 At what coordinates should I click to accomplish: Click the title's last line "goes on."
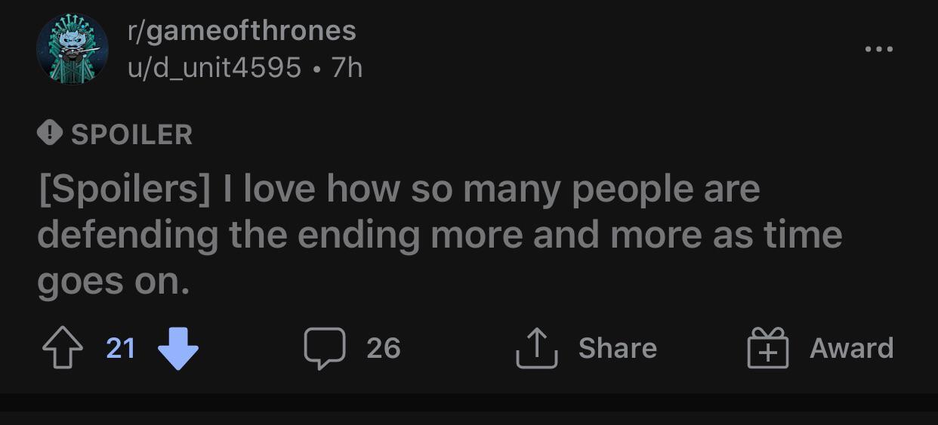click(113, 282)
